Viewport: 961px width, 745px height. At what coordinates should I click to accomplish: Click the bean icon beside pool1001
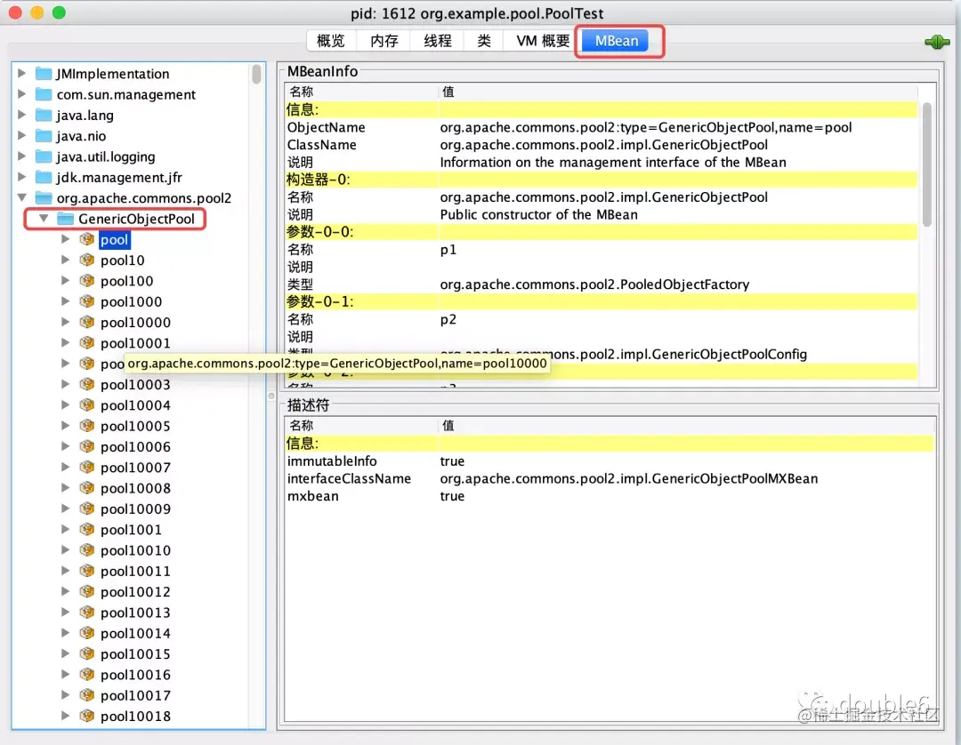[x=87, y=530]
